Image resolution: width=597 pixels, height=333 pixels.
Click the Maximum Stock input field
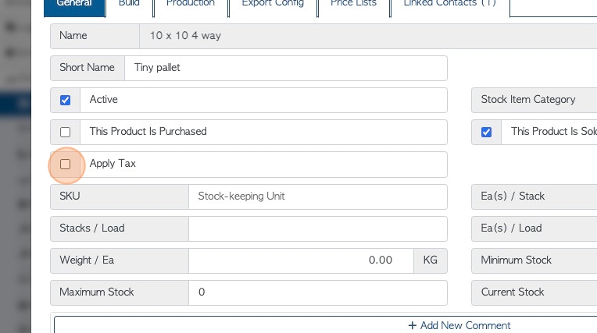(318, 292)
